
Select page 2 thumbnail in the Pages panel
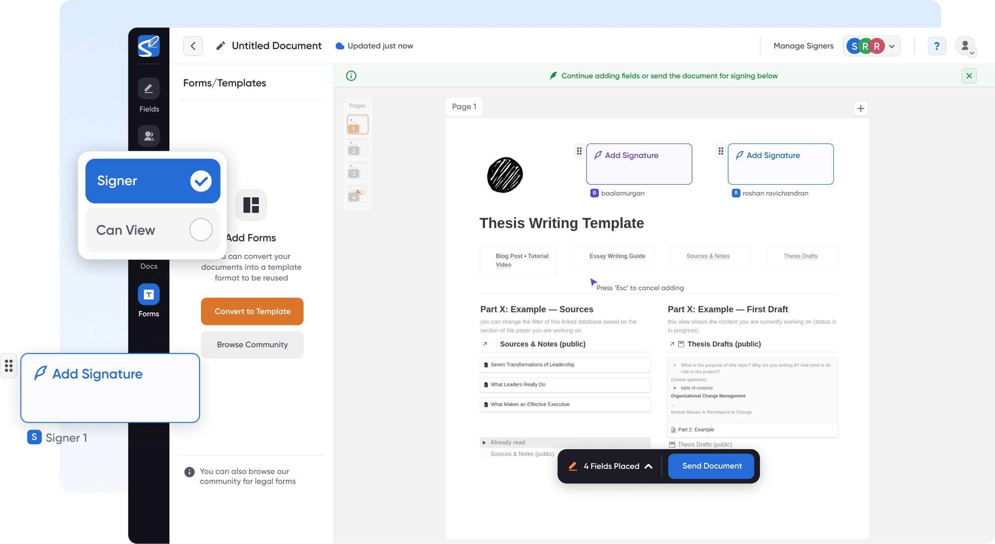click(357, 147)
